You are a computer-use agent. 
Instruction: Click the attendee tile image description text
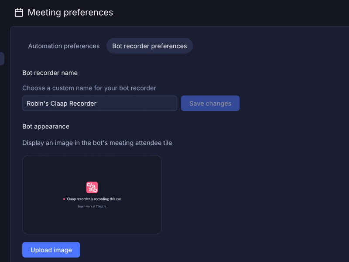[97, 143]
